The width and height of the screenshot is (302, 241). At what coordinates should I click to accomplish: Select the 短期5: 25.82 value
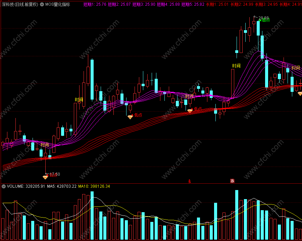click(x=193, y=4)
